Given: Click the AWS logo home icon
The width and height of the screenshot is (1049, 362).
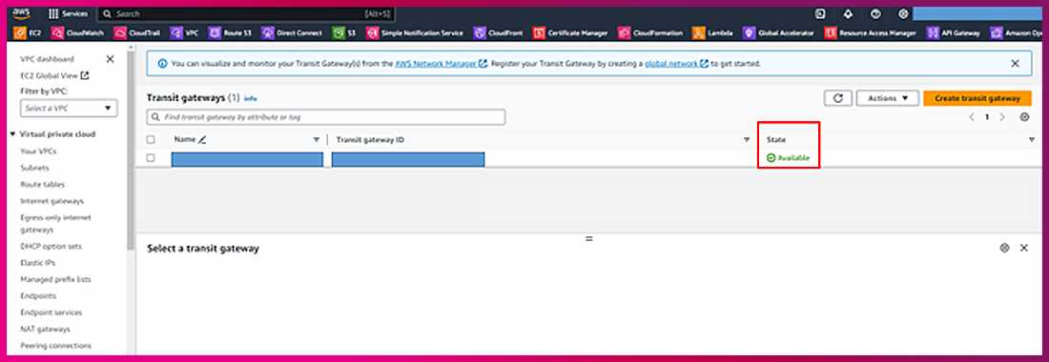Looking at the screenshot, I should pyautogui.click(x=21, y=12).
